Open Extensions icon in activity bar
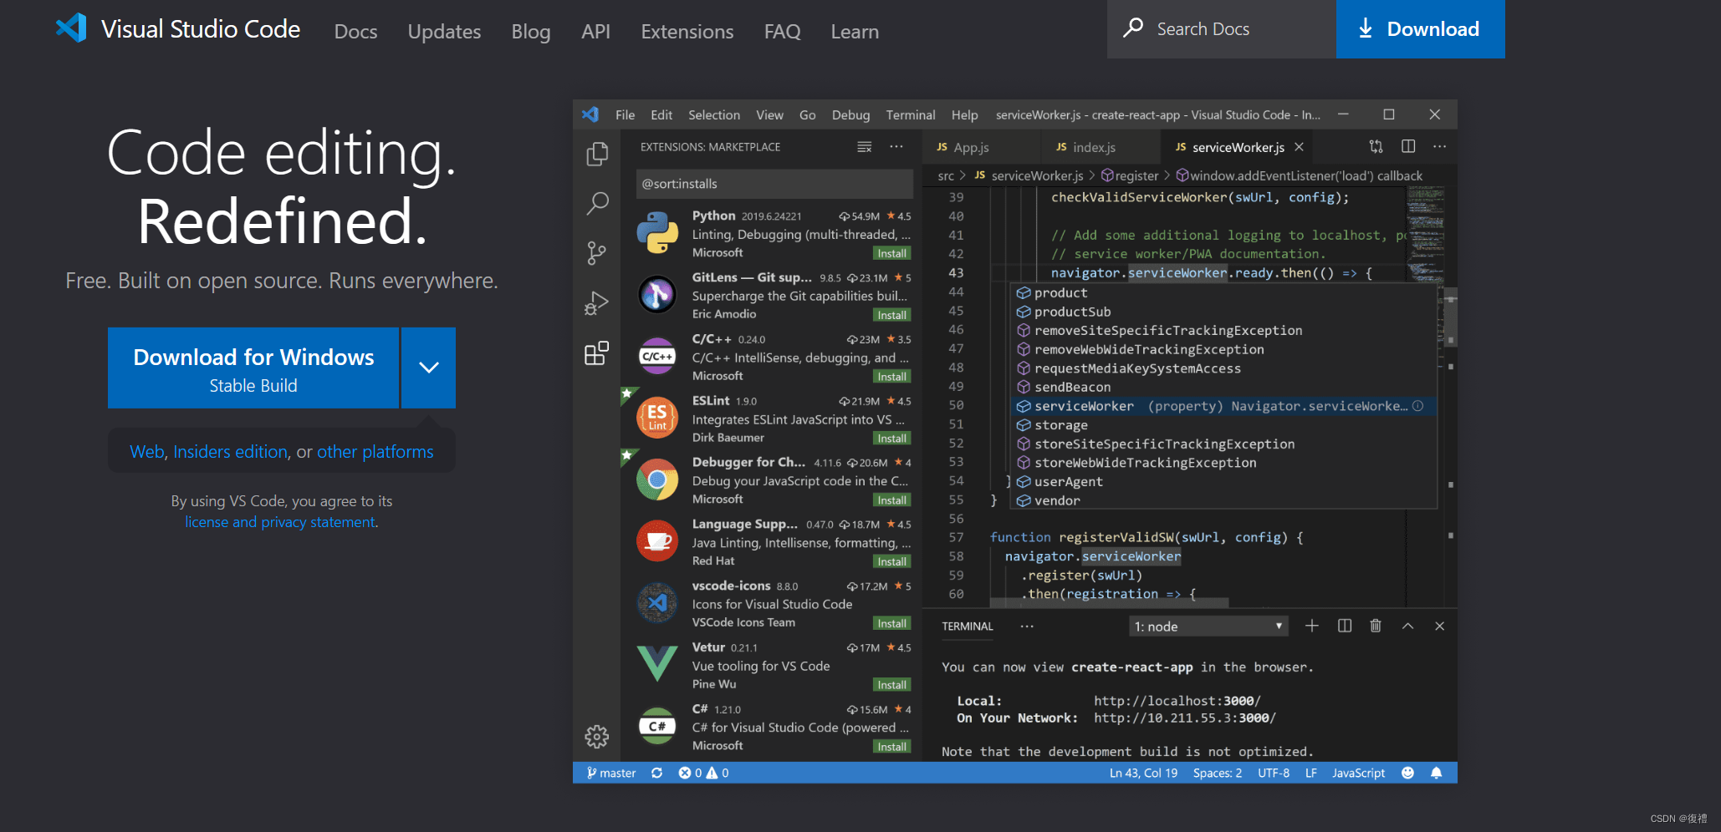The height and width of the screenshot is (832, 1721). coord(596,353)
